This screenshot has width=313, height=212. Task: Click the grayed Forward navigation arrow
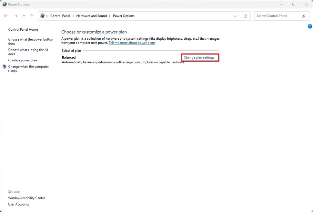point(15,15)
